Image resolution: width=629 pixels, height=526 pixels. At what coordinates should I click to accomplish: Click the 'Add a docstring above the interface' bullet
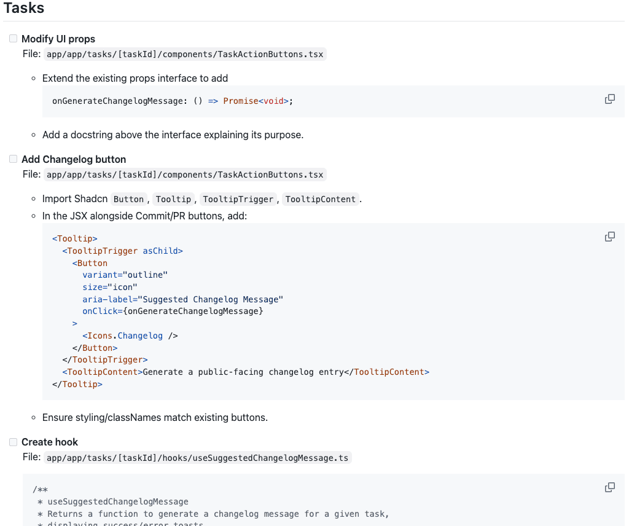[x=173, y=135]
